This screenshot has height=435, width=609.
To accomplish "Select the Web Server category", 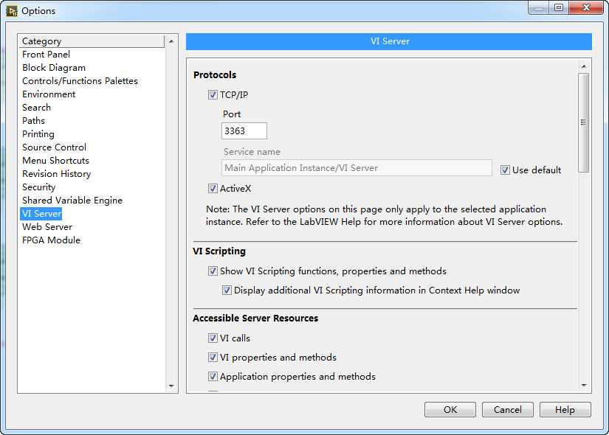I will pyautogui.click(x=47, y=226).
